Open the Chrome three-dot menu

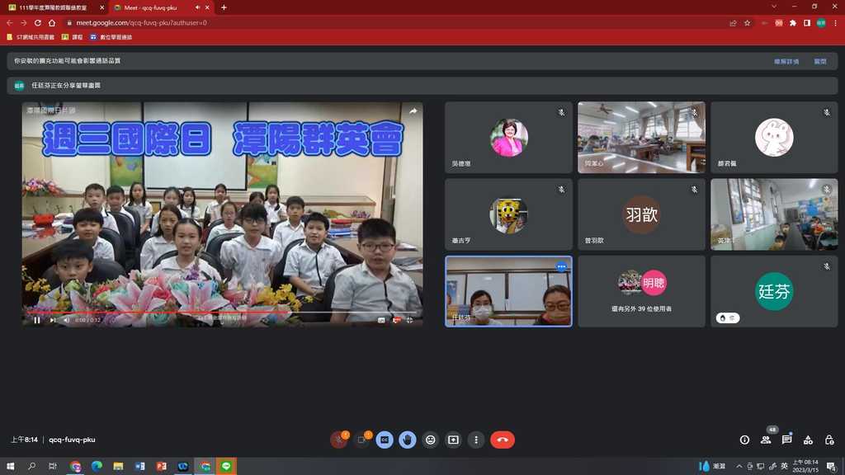click(x=835, y=22)
